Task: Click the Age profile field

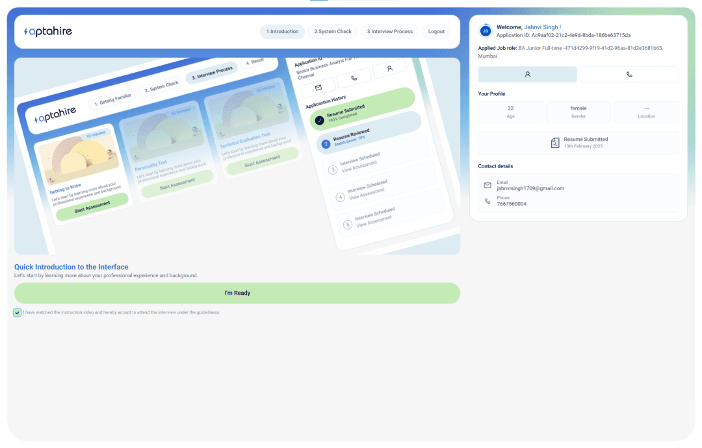Action: (x=510, y=112)
